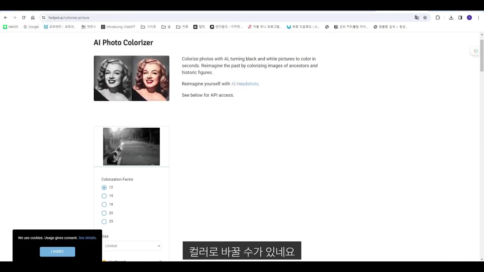Open the user profile avatar
484x272 pixels.
469,18
